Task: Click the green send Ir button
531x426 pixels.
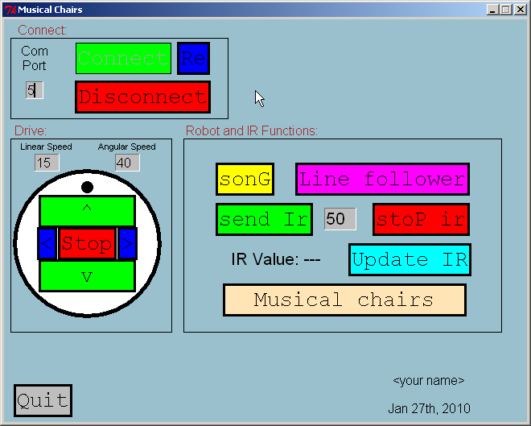Action: (264, 220)
